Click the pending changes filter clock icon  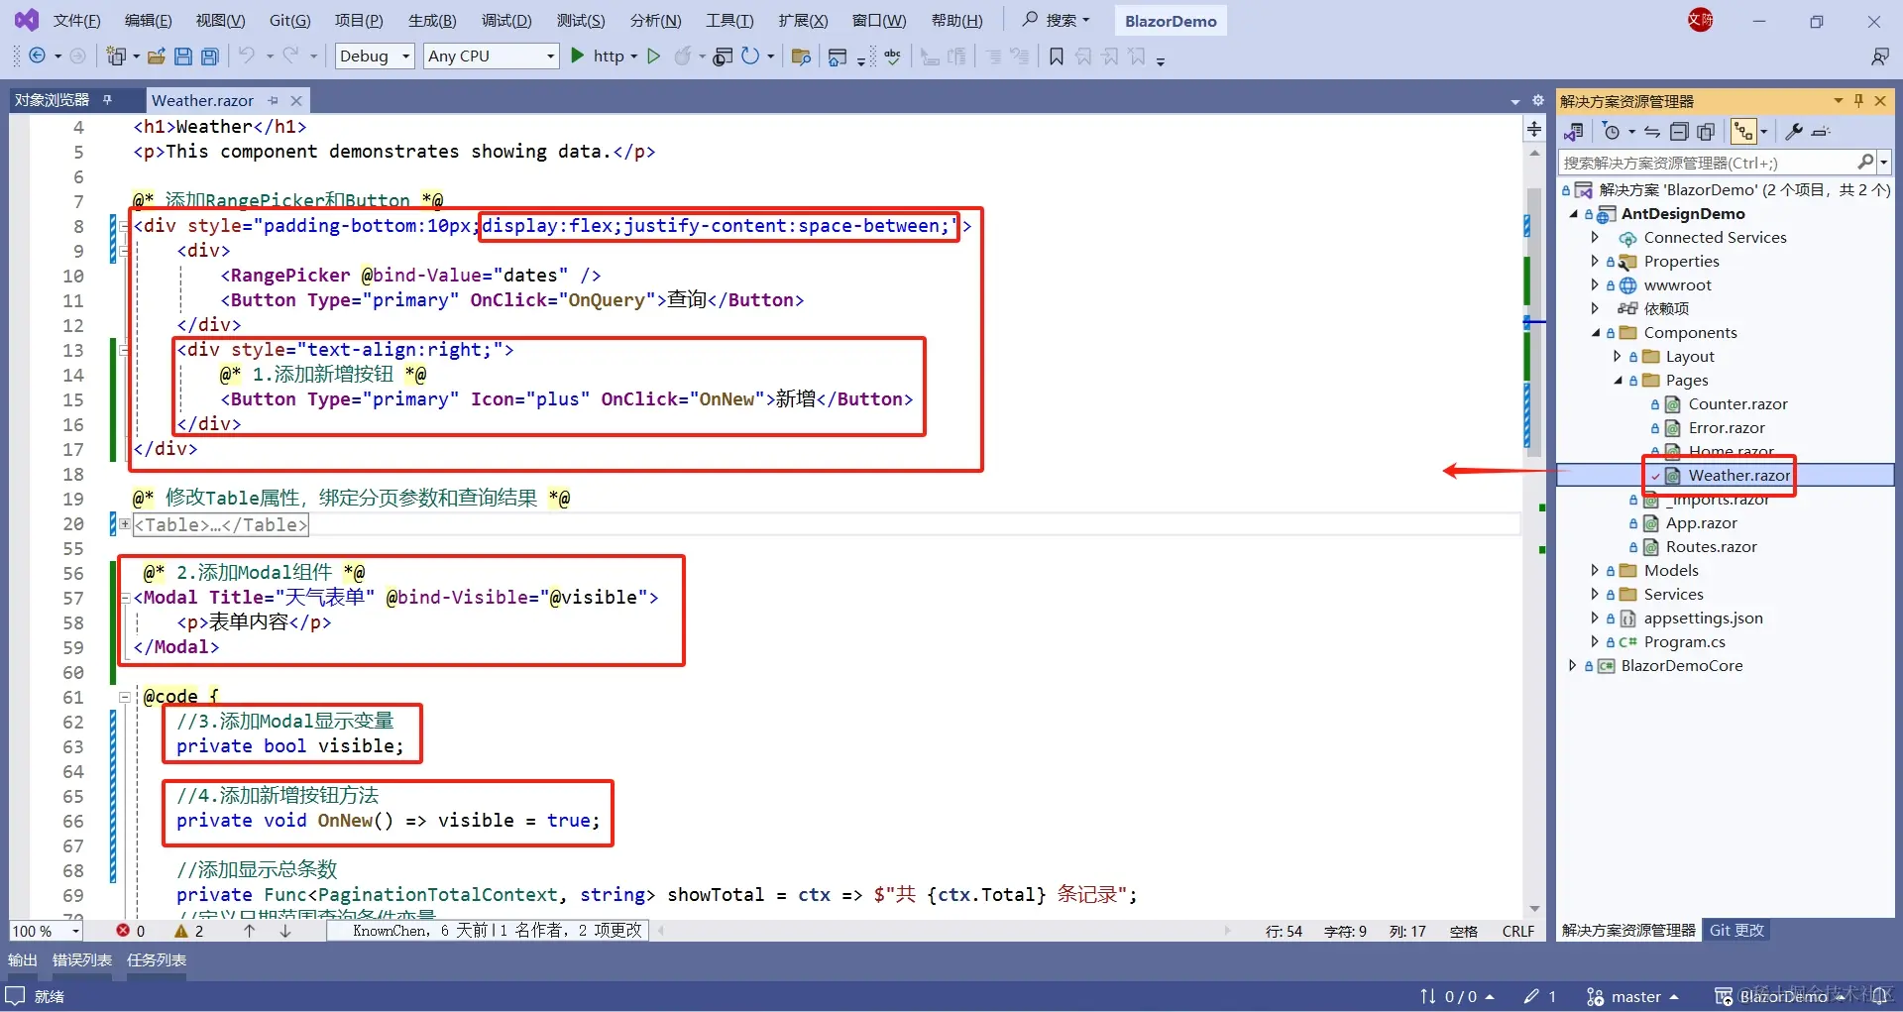(x=1612, y=132)
